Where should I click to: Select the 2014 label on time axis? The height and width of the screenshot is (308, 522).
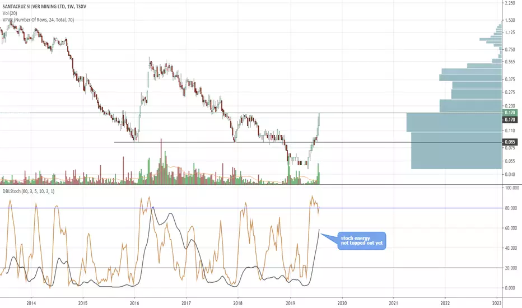click(31, 303)
